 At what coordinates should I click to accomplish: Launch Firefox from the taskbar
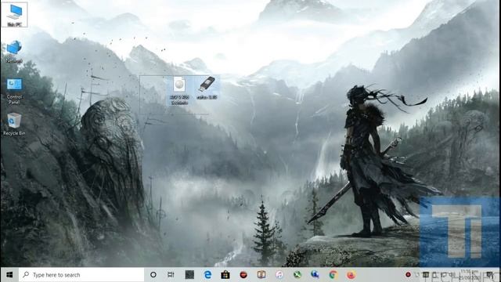coord(351,275)
